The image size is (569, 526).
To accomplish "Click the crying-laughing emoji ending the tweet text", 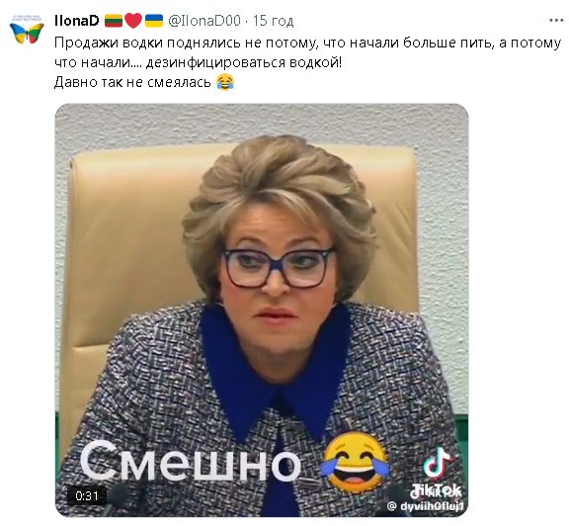I will pyautogui.click(x=225, y=82).
